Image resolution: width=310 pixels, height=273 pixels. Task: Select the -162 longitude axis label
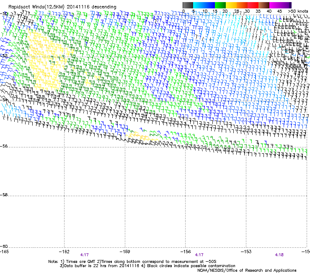(64, 252)
